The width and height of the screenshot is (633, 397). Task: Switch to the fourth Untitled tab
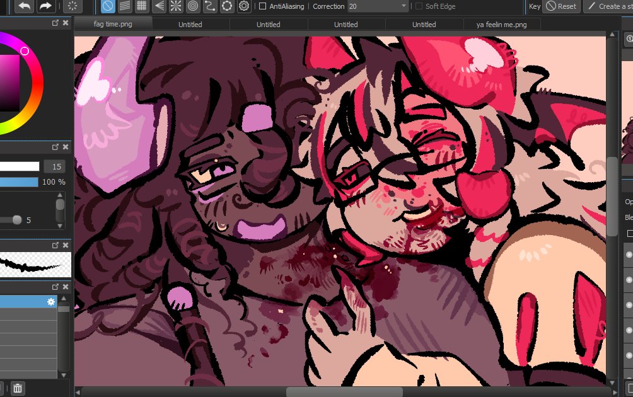tap(424, 24)
